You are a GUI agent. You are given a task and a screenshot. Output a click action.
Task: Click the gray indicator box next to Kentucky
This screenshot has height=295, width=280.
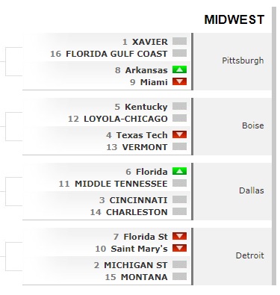179,106
